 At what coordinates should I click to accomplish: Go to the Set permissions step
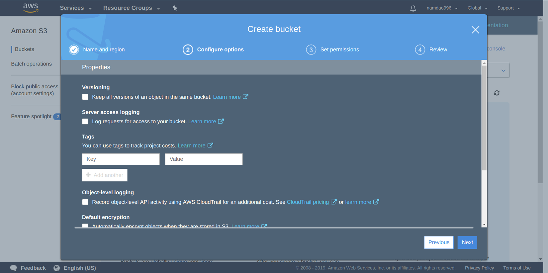(x=332, y=49)
